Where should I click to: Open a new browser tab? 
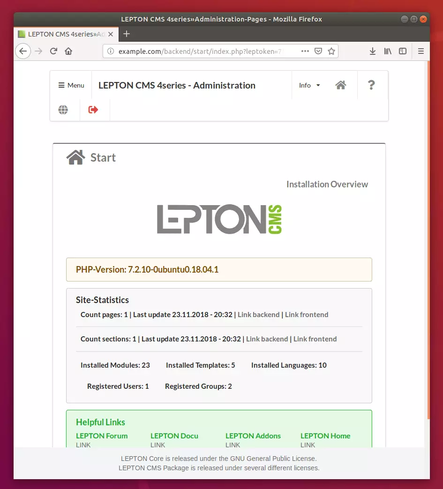click(127, 34)
